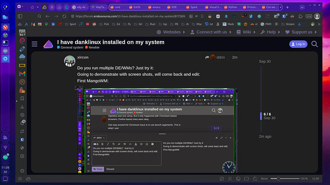
Task: Toggle the VPN button
Action: point(309,16)
